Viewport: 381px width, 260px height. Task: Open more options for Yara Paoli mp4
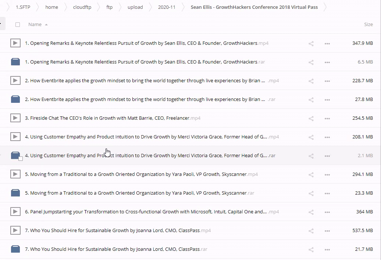click(327, 174)
